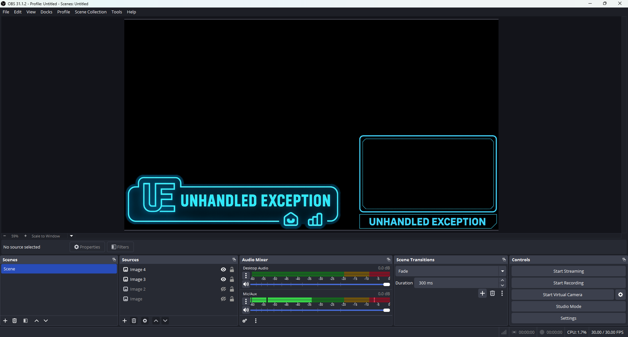This screenshot has width=628, height=337.
Task: Open the Tools menu
Action: (x=116, y=12)
